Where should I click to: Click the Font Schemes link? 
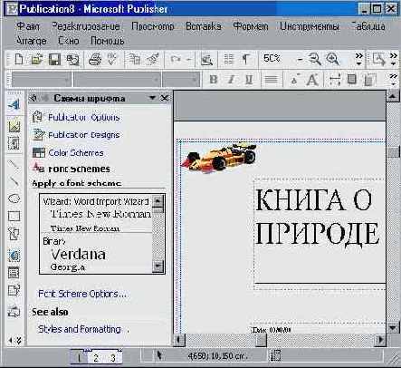click(79, 169)
